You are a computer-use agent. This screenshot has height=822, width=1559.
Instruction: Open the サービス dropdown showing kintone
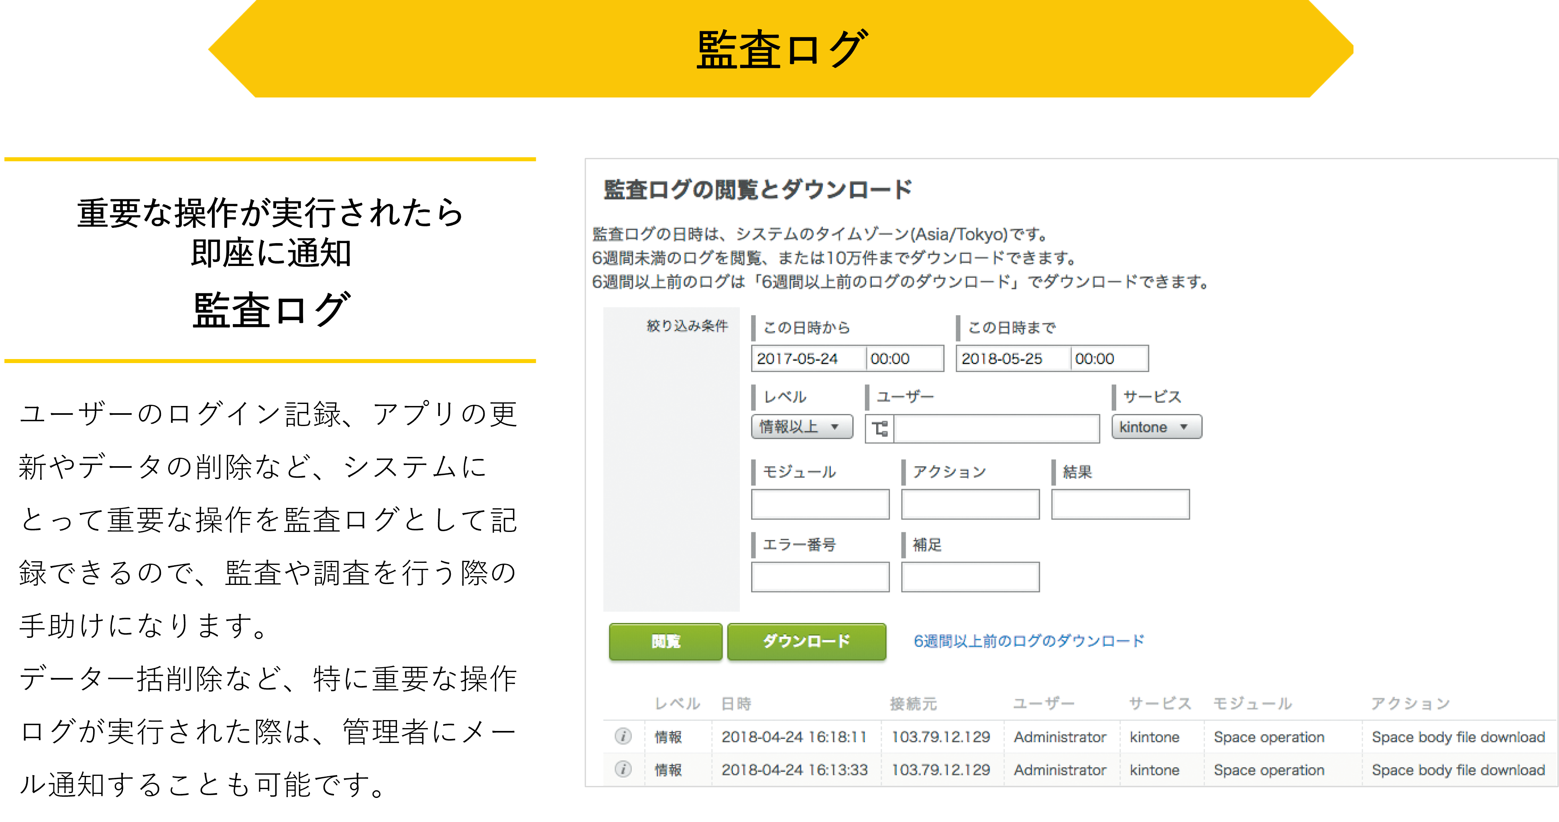1156,427
